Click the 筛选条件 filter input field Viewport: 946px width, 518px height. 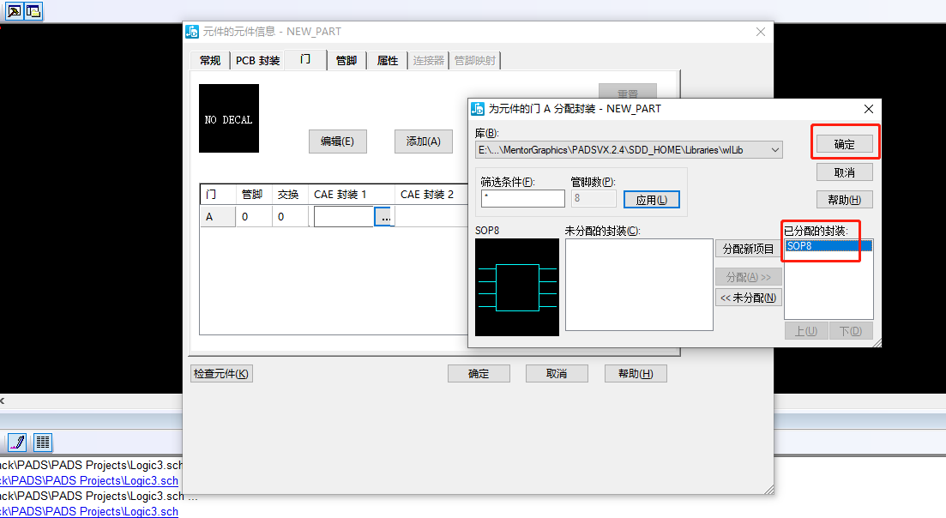point(523,198)
